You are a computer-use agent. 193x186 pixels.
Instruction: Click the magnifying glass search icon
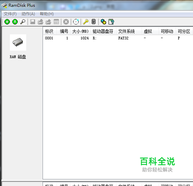(23, 22)
